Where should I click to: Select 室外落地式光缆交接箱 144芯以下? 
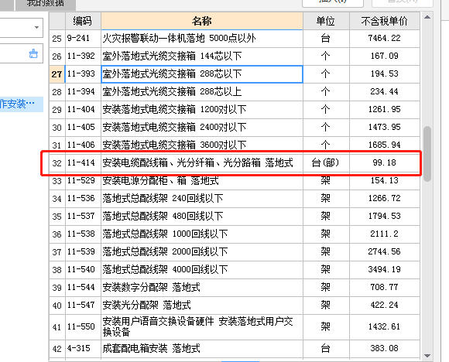[x=202, y=56]
